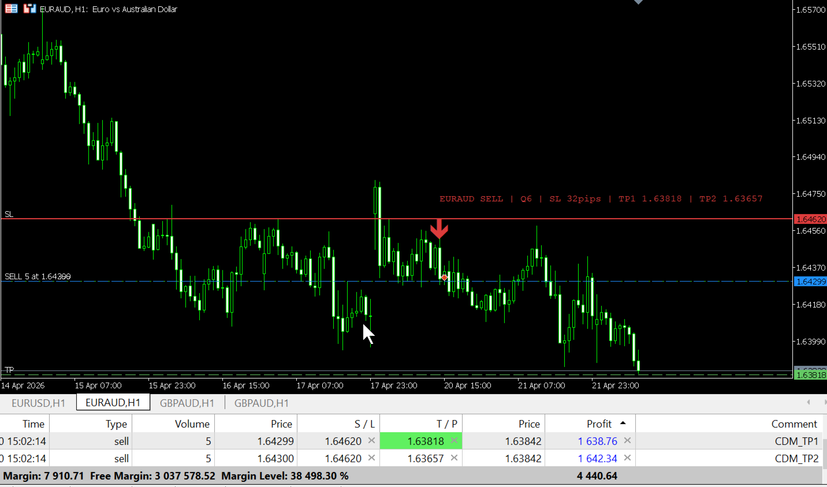Image resolution: width=827 pixels, height=487 pixels.
Task: Open the second GBPAUD,H1 tab
Action: (262, 403)
